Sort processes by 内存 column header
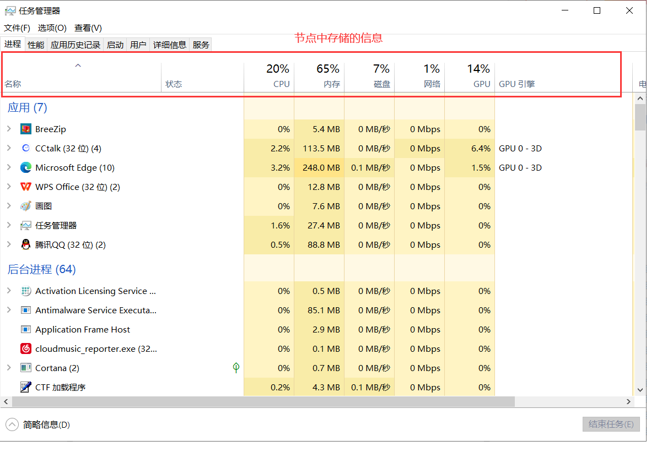662x452 pixels. [x=319, y=76]
